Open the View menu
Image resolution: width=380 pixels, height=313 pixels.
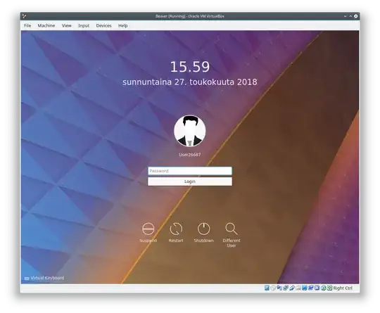(66, 25)
